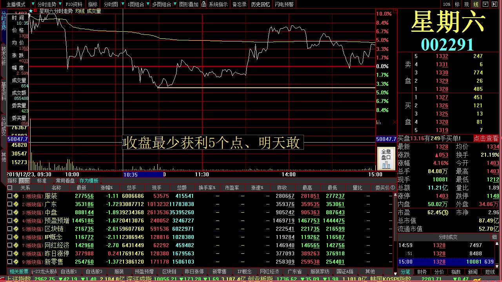Switch to the 基本资料 side tab
This screenshot has width=502, height=282.
tap(4, 91)
